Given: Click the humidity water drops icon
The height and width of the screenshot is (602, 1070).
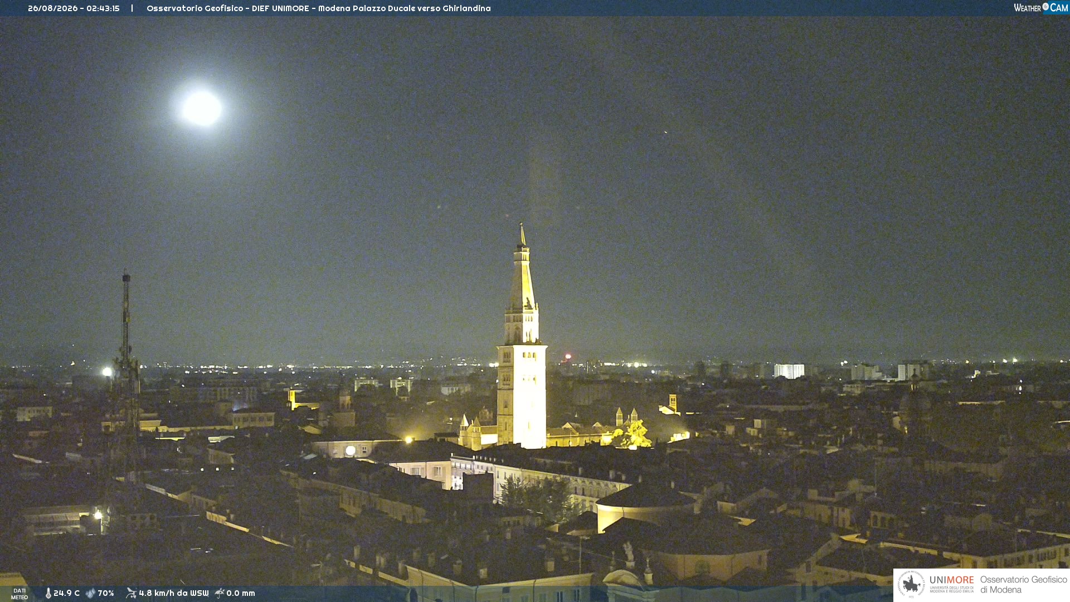Looking at the screenshot, I should pos(90,593).
